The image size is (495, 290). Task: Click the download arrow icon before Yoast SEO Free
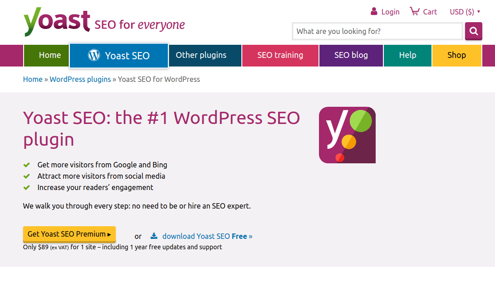(x=154, y=236)
